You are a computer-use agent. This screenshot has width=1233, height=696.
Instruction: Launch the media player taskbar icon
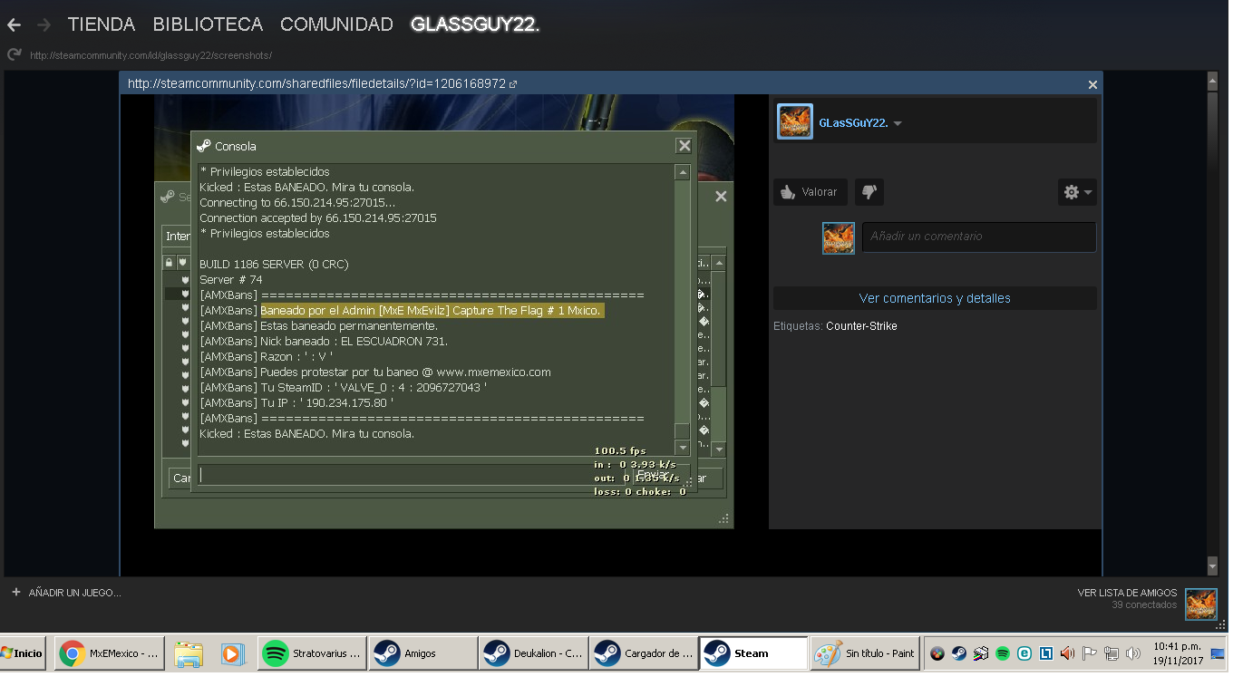[x=232, y=653]
